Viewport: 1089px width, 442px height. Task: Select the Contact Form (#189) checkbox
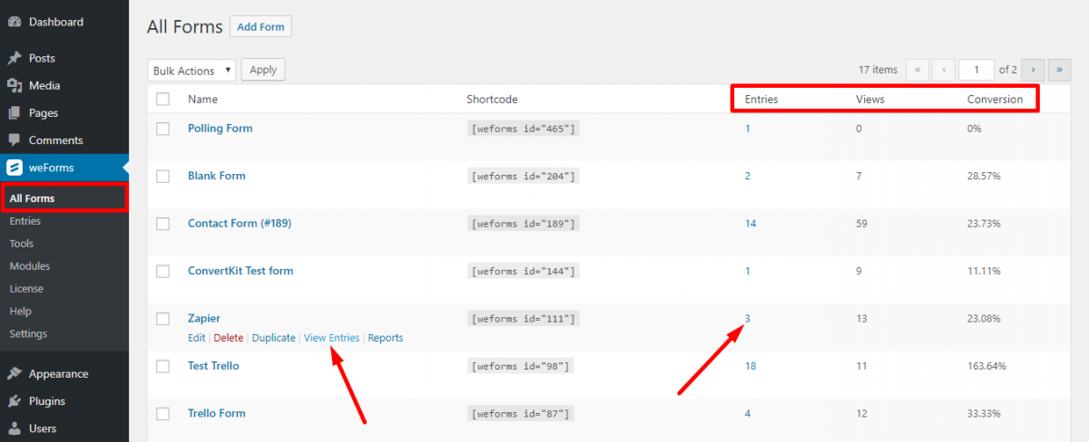162,224
